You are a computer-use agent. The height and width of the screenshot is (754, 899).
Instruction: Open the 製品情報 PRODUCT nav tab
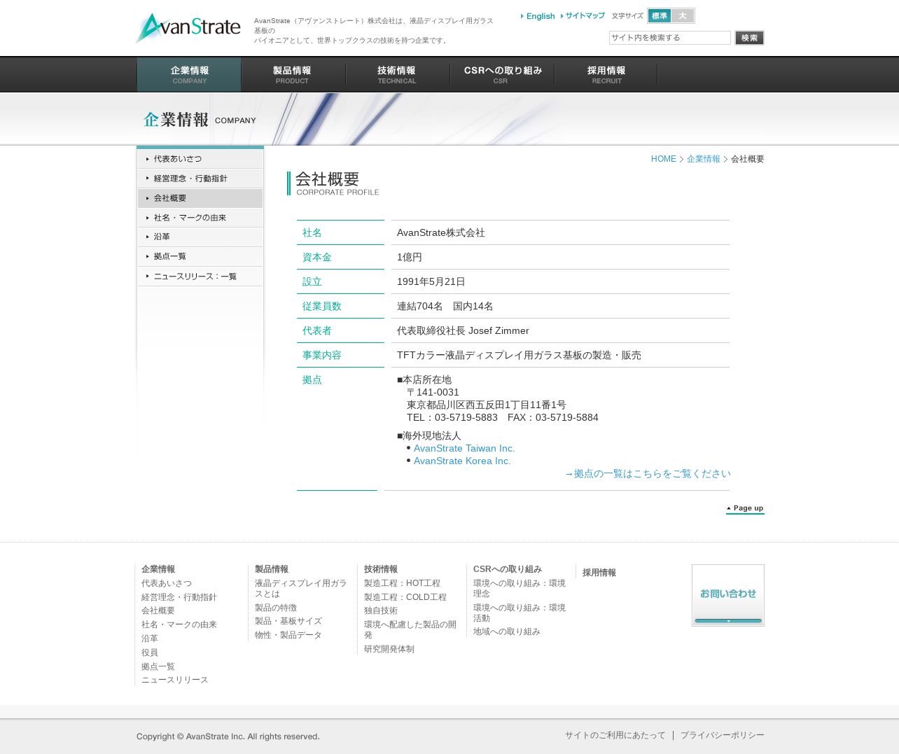(293, 75)
